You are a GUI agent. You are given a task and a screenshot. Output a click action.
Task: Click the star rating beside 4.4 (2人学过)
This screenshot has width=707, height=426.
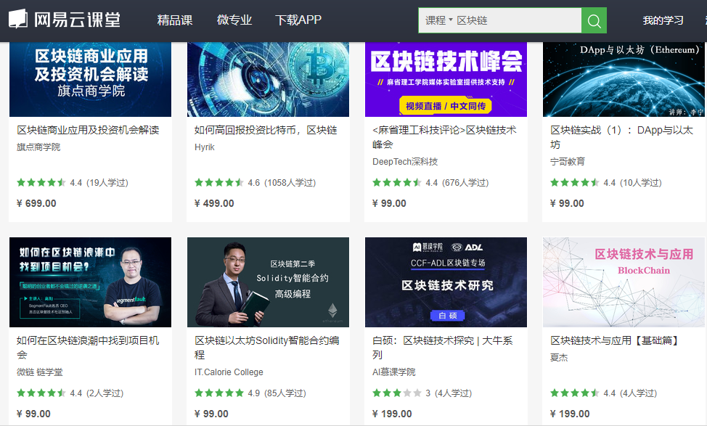click(x=41, y=393)
